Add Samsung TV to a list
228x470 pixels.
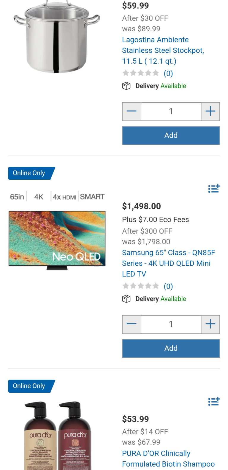[x=214, y=189]
